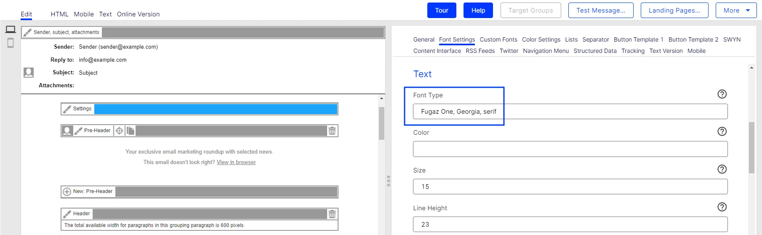Screen dimensions: 762x235
Task: Open the General settings tab
Action: 424,39
